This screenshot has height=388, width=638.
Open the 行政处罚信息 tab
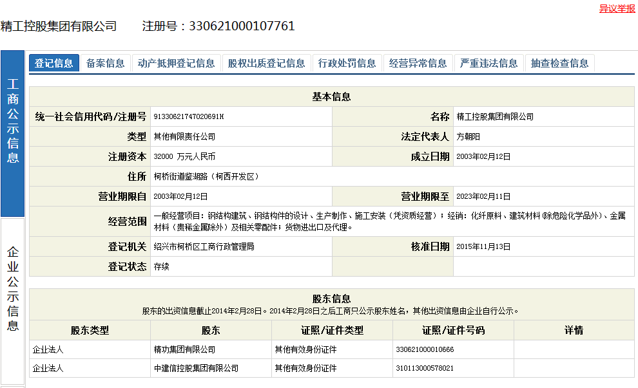347,63
